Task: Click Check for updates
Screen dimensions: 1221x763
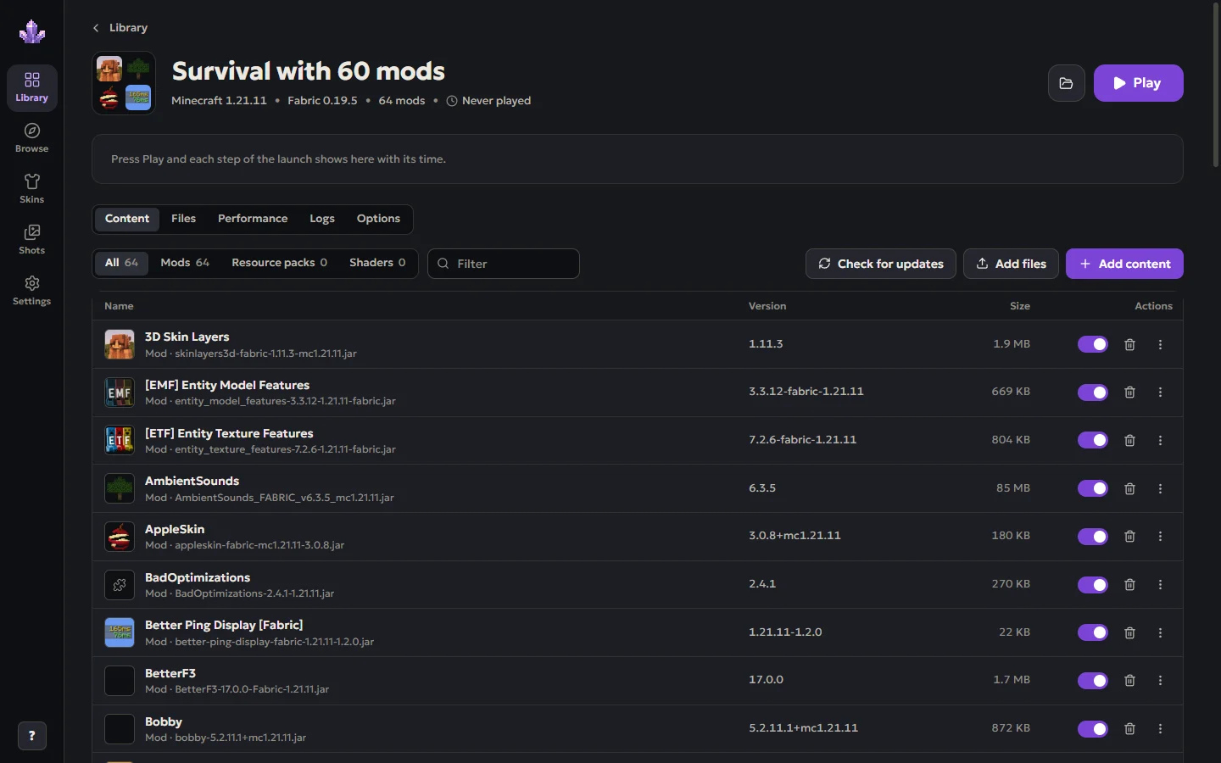Action: (x=881, y=264)
